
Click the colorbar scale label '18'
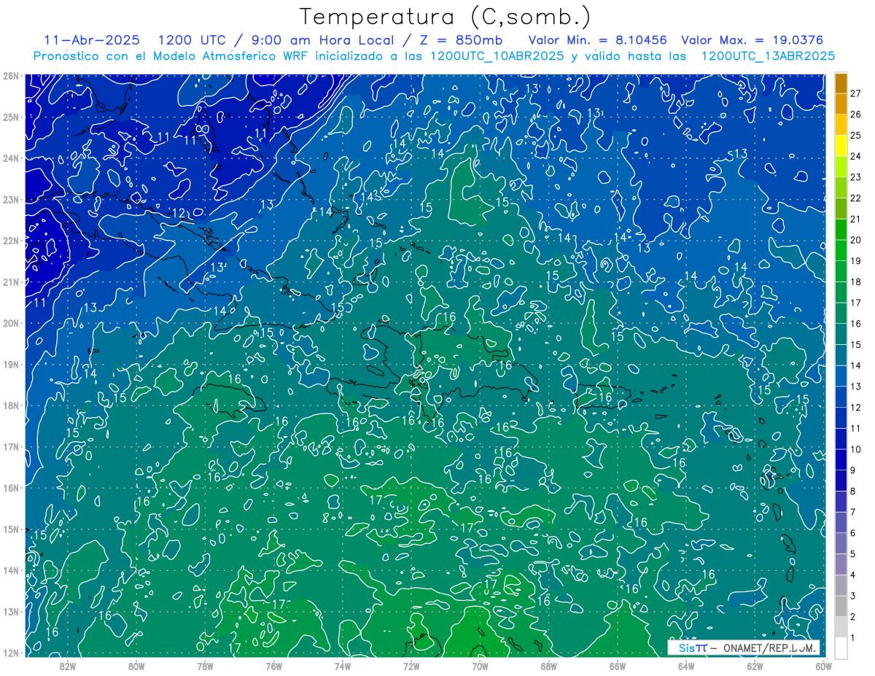856,281
